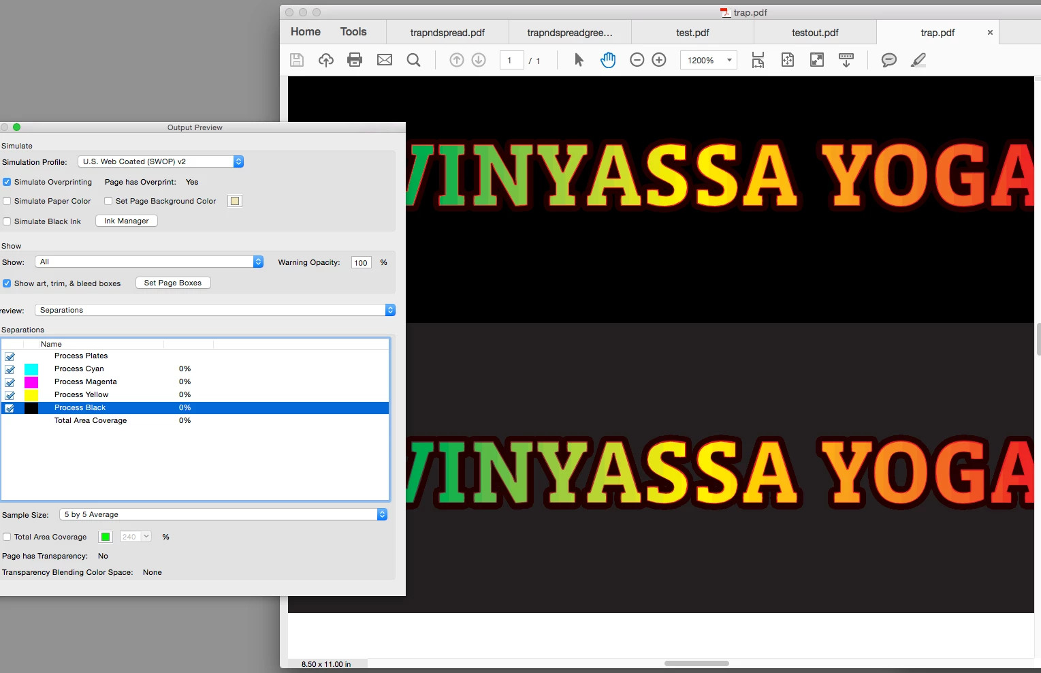Go to previous page arrow icon
This screenshot has width=1041, height=673.
457,60
